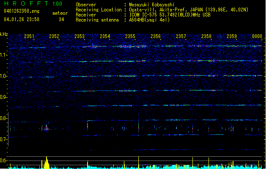The image size is (266, 169).
Task: Click the 0.6 kHz axis label
Action: (3, 161)
